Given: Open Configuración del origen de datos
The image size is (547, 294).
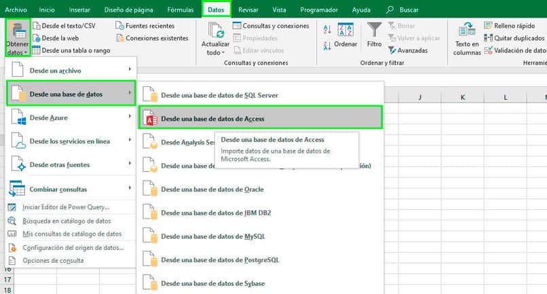Looking at the screenshot, I should click(71, 248).
